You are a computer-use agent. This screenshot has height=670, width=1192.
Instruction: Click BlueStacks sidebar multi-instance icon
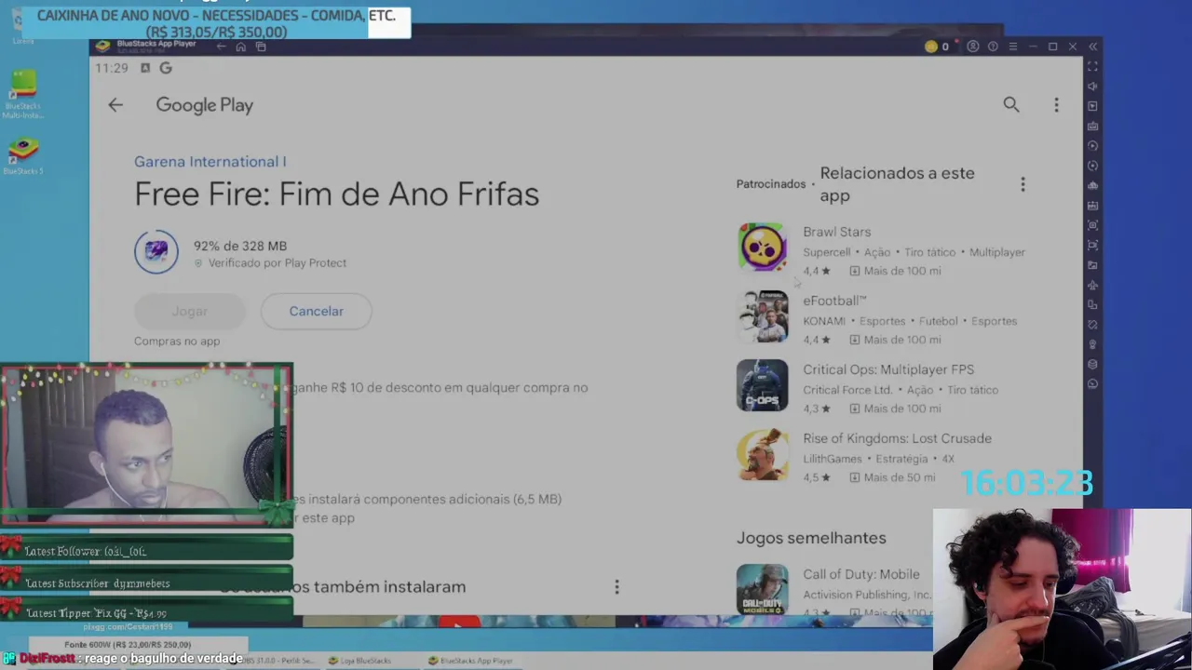1093,305
